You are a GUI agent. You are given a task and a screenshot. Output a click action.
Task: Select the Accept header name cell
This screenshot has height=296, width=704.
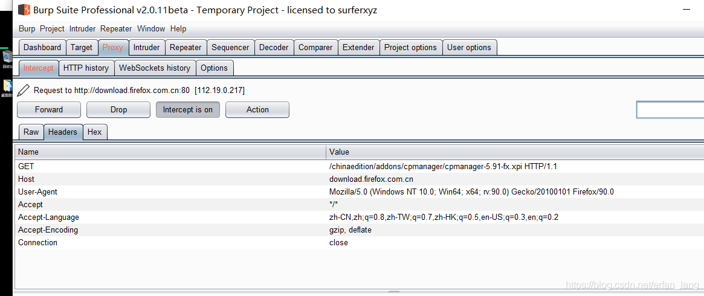(170, 205)
